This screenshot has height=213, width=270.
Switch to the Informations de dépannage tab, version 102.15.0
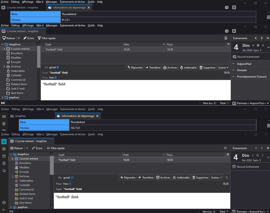pyautogui.click(x=78, y=116)
